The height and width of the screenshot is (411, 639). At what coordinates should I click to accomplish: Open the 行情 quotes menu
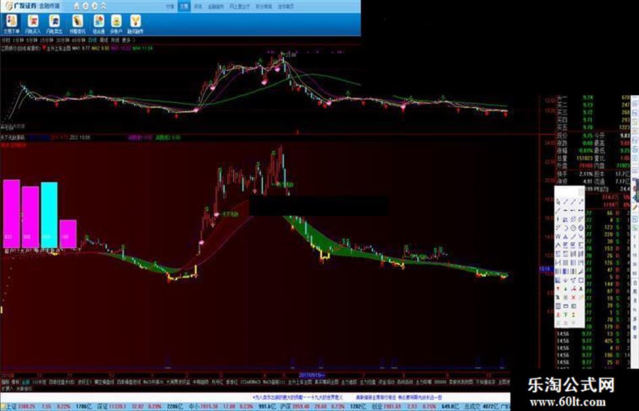[170, 7]
